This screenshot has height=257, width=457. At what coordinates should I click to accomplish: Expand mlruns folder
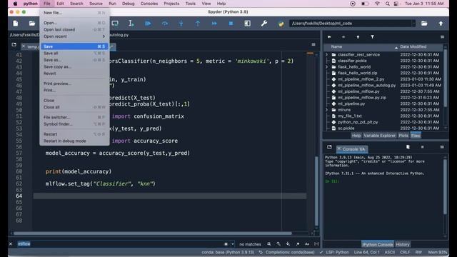(327, 110)
